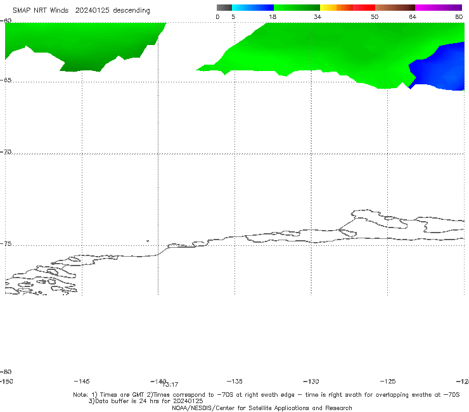Select the gray segment of the color bar
The image size is (469, 412).
(224, 8)
